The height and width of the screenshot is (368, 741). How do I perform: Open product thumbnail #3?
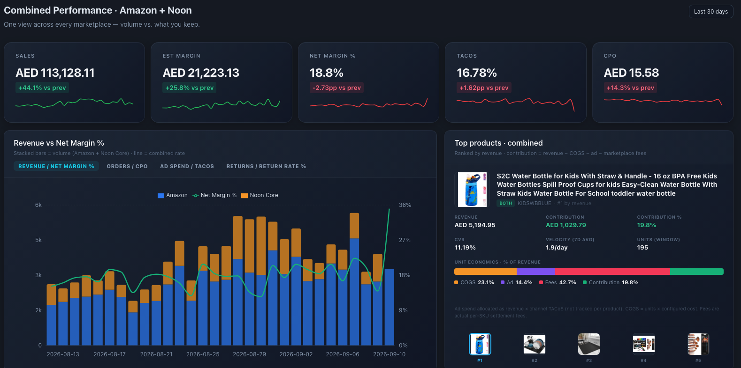pyautogui.click(x=589, y=344)
